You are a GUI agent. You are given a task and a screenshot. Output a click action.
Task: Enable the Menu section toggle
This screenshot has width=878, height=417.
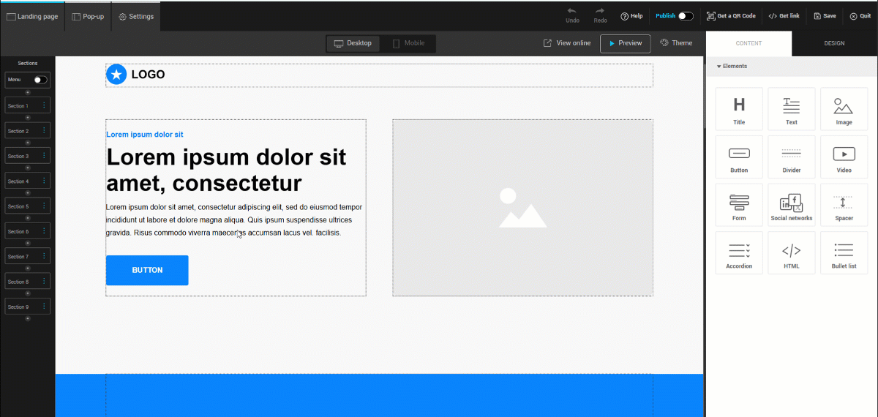click(x=40, y=80)
